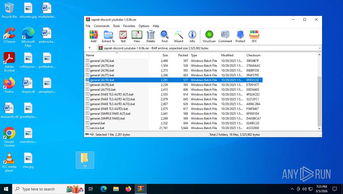This screenshot has height=194, width=343.
Task: Open the File menu
Action: tap(88, 26)
